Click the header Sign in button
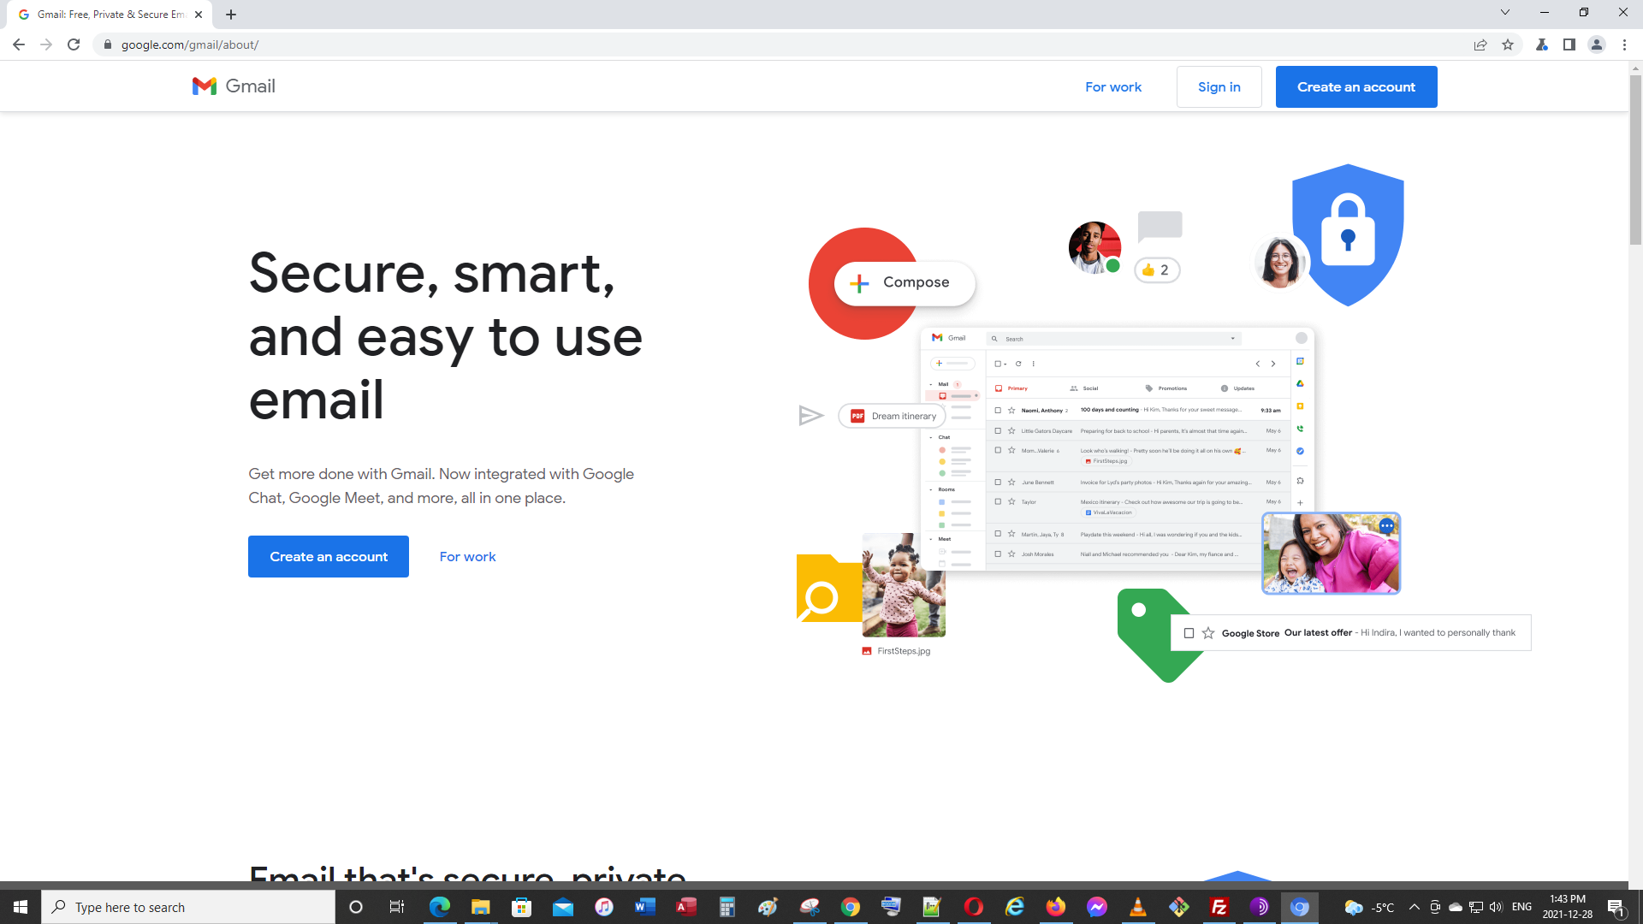This screenshot has height=924, width=1643. tap(1219, 87)
